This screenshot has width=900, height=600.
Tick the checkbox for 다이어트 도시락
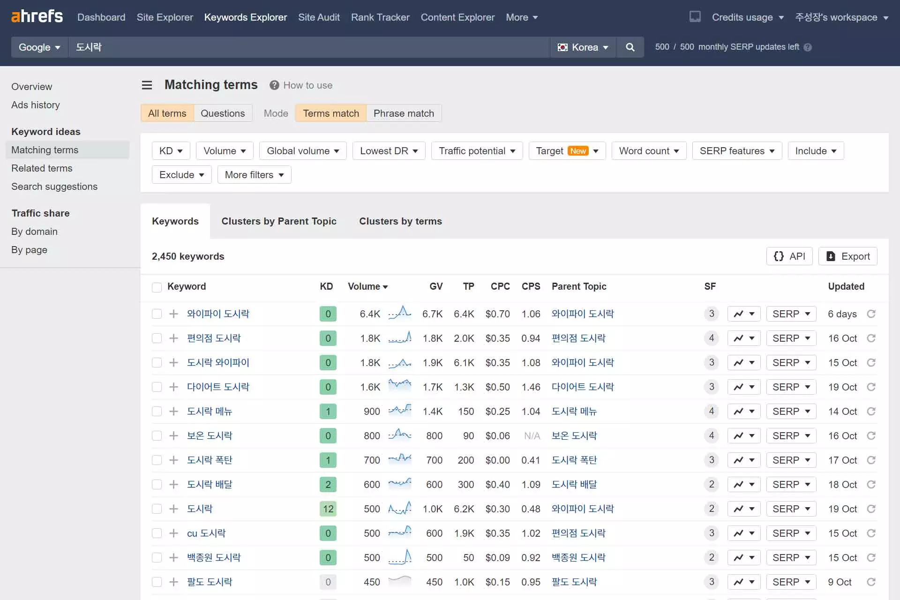[x=157, y=387]
